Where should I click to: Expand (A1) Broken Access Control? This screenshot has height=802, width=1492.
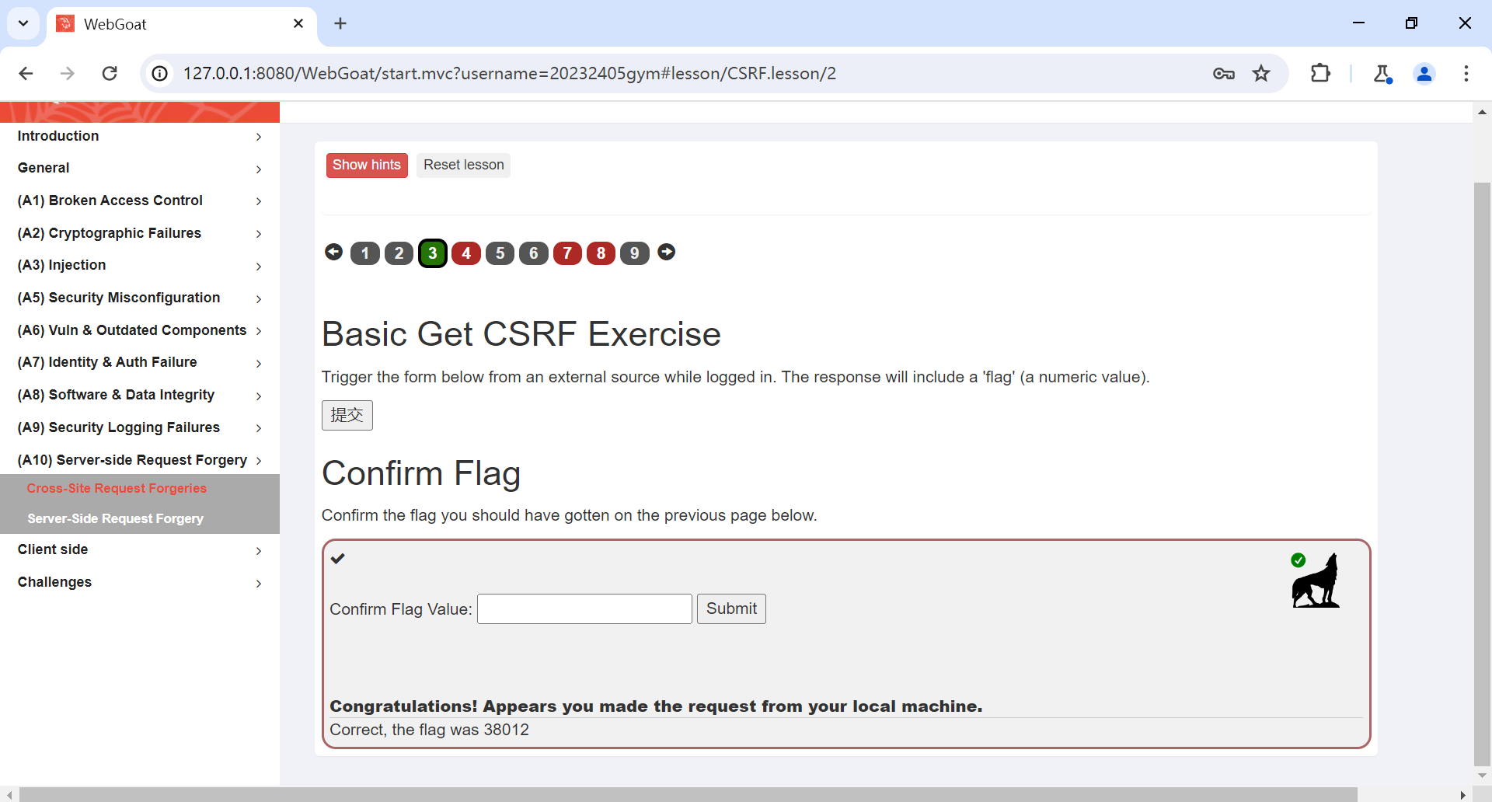[x=140, y=200]
